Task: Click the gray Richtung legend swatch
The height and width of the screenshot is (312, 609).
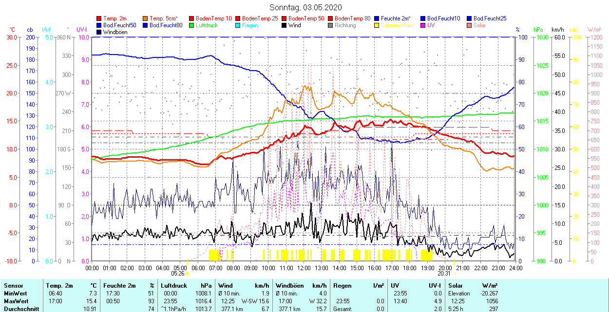Action: pos(331,25)
